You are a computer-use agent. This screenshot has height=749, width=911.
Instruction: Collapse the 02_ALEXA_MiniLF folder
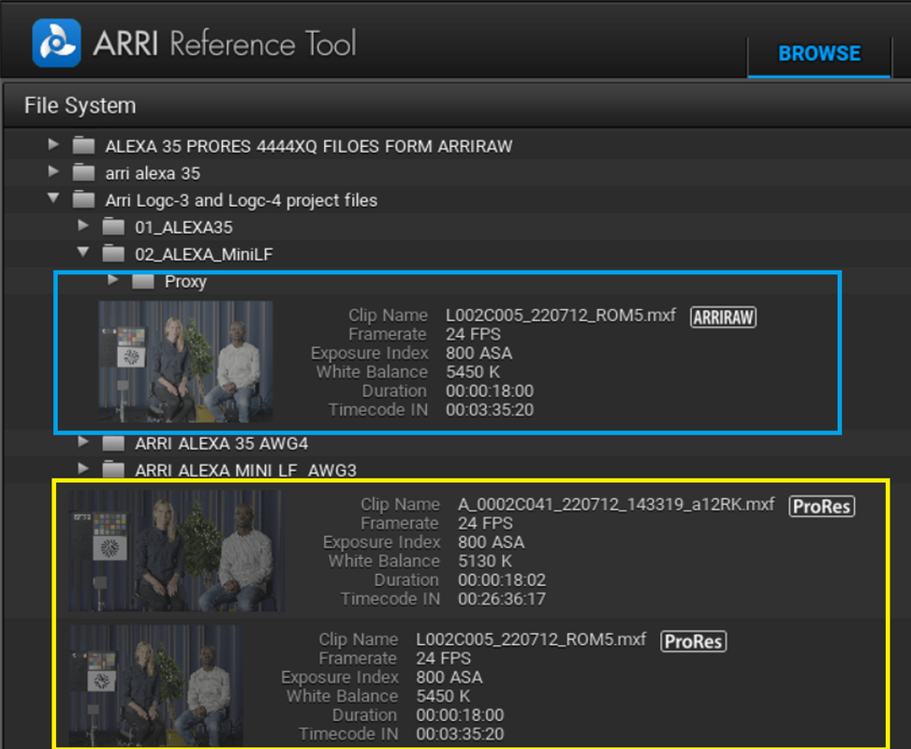(83, 252)
